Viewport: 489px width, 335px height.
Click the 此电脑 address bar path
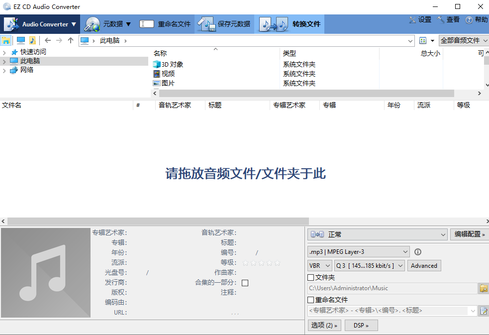point(109,40)
